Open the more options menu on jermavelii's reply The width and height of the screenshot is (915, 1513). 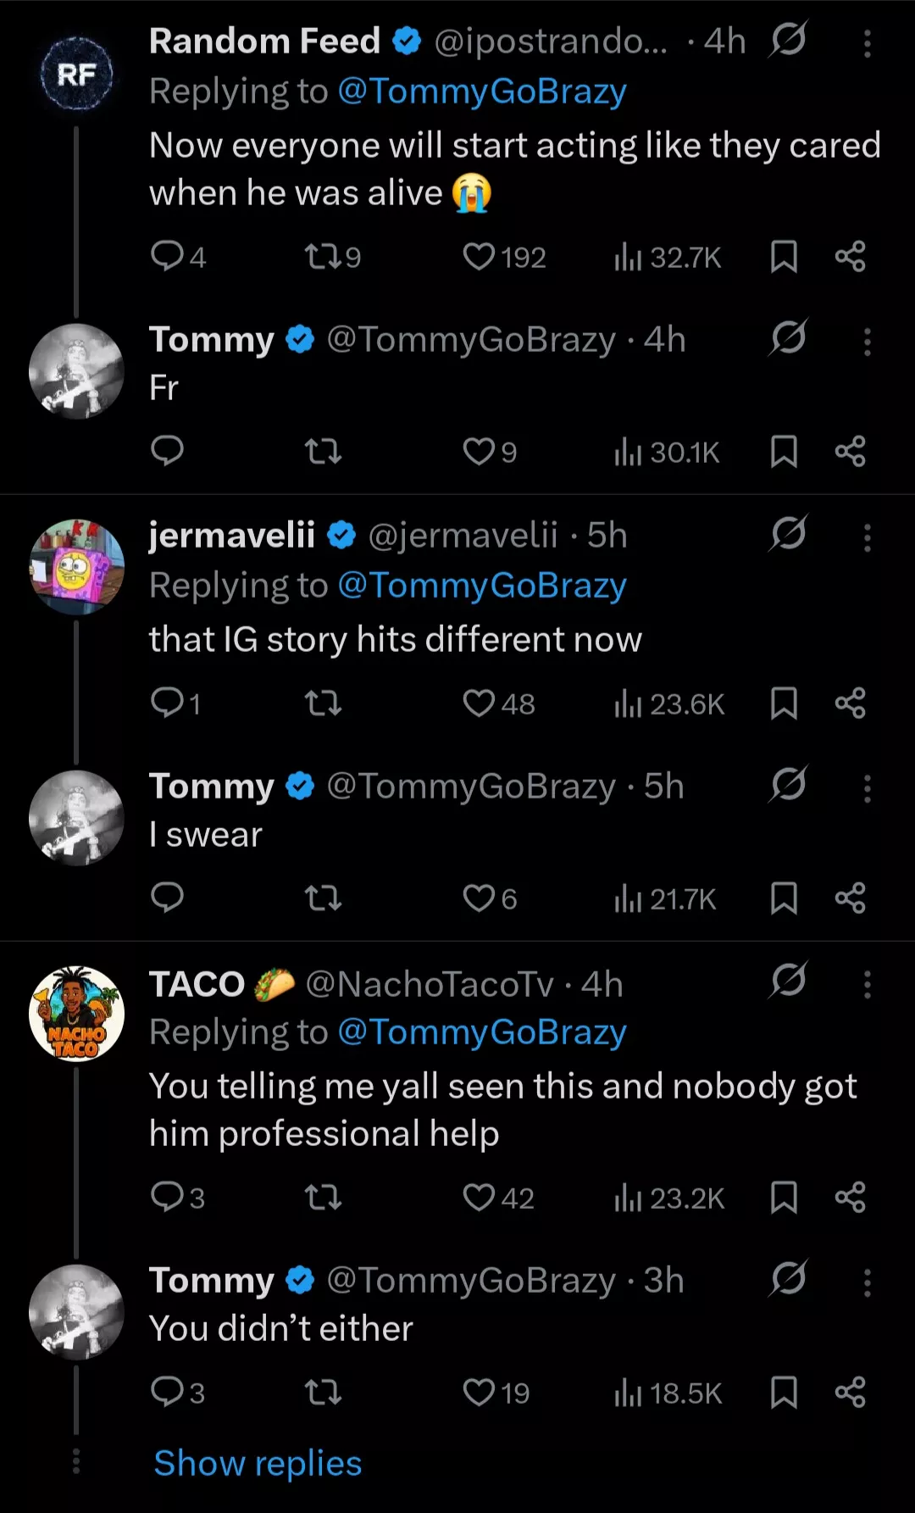tap(867, 537)
